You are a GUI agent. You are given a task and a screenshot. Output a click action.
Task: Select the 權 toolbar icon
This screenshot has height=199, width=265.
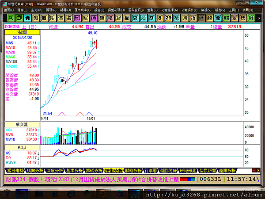127,18
